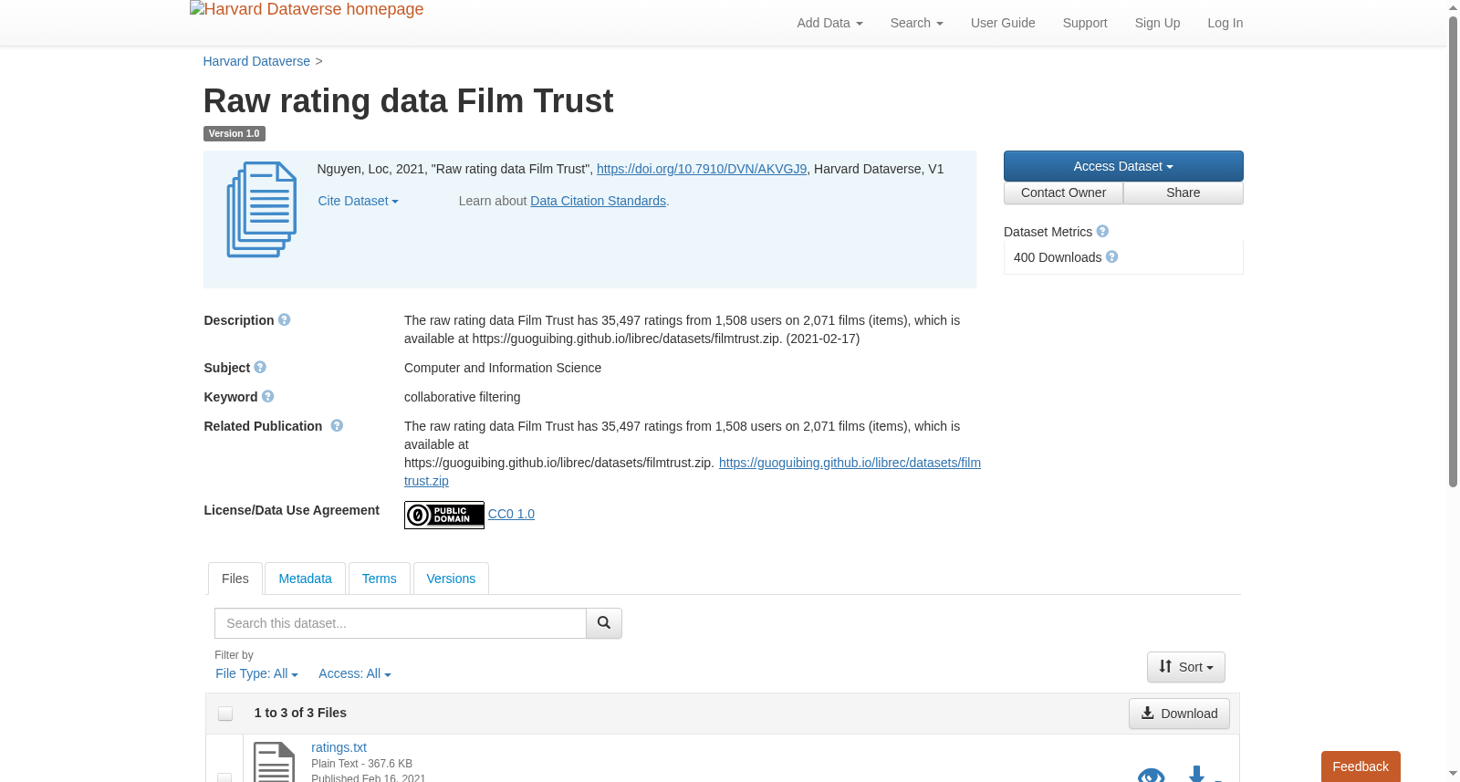Expand the Cite Dataset dropdown
This screenshot has height=782, width=1460.
tap(358, 201)
